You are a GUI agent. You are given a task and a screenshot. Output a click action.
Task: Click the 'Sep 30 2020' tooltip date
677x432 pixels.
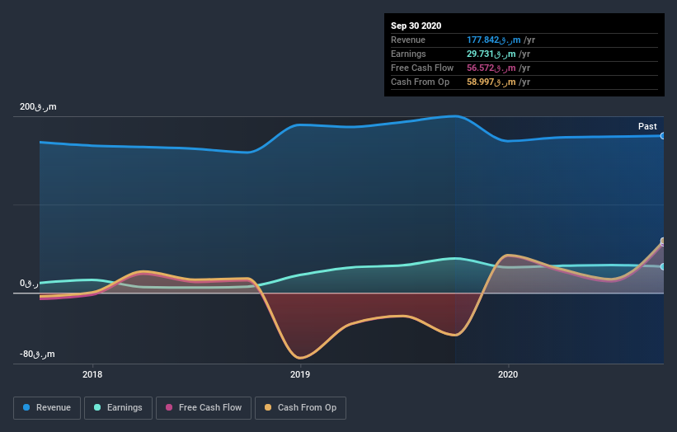[x=416, y=26]
